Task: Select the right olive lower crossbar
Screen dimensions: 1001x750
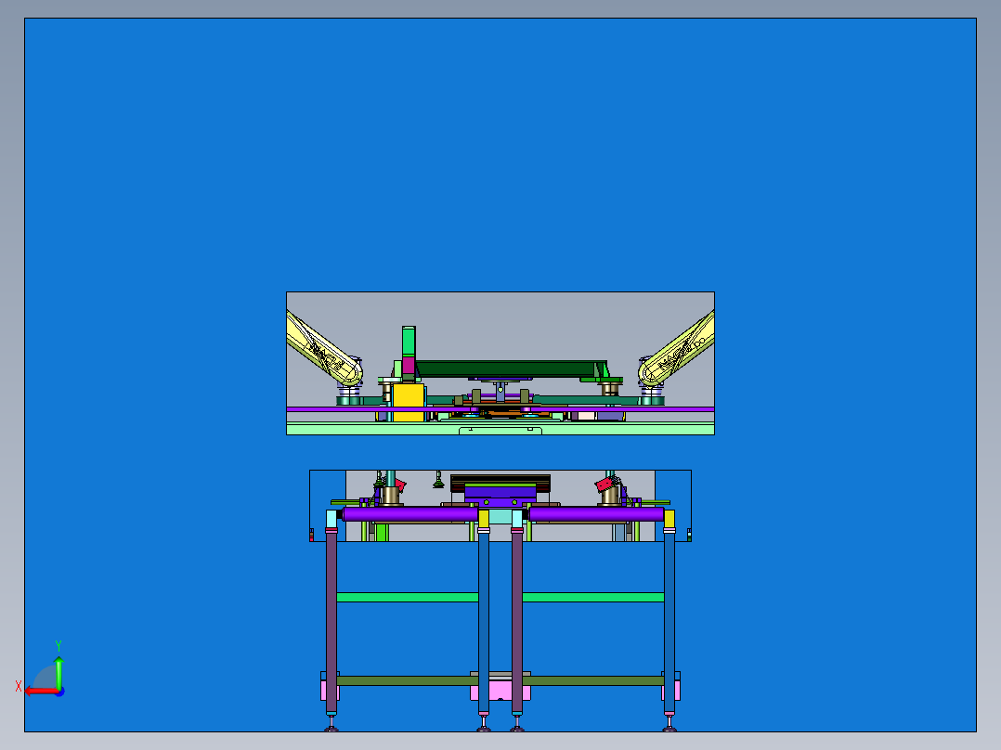Action: tap(593, 681)
